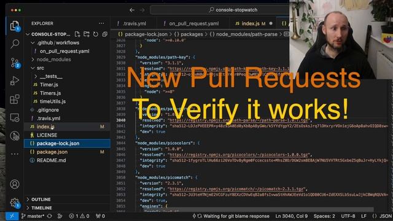Open Explorer views and more actions menu
The image size is (393, 221).
pos(101,23)
